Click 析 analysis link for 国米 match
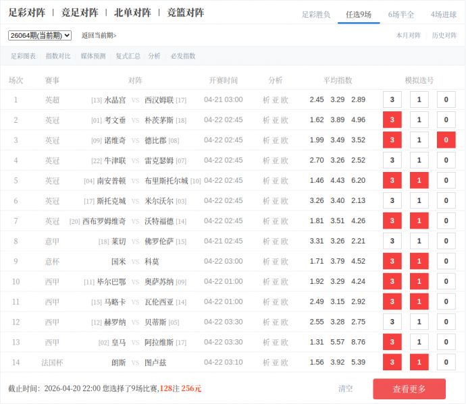Image resolution: width=466 pixels, height=404 pixels. click(266, 262)
